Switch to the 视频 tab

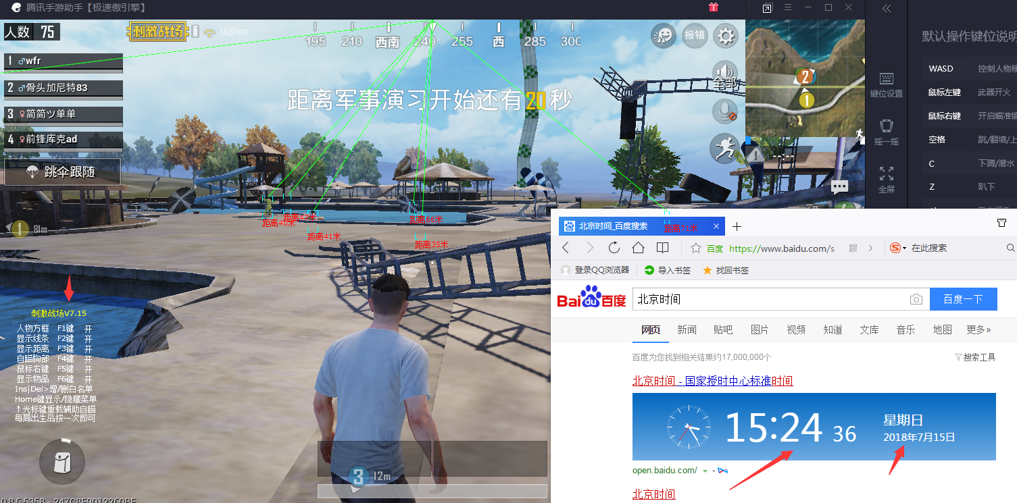[x=796, y=329]
